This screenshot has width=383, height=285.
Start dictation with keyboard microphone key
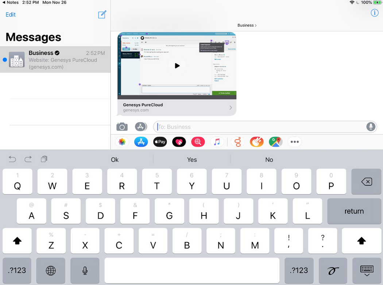[x=85, y=270]
